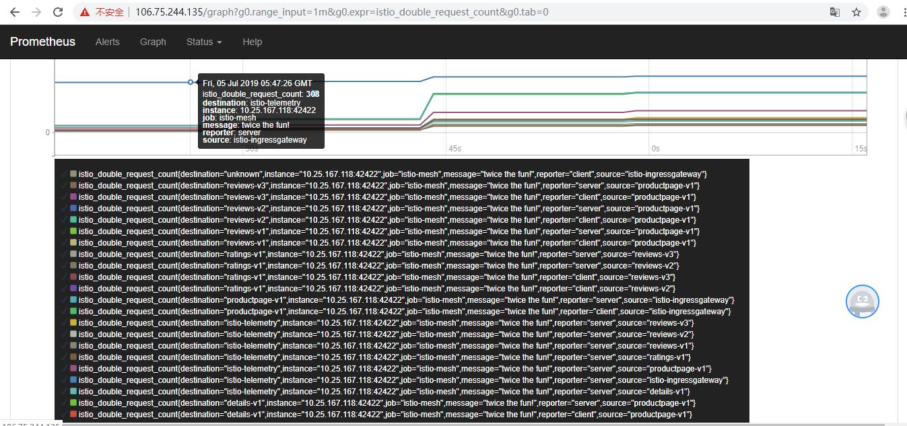Image resolution: width=907 pixels, height=426 pixels.
Task: Open the Help link
Action: coord(252,42)
